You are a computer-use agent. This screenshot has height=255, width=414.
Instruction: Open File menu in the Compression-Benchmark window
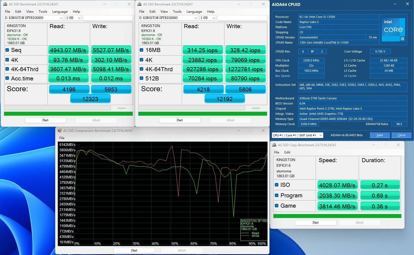tap(62, 138)
